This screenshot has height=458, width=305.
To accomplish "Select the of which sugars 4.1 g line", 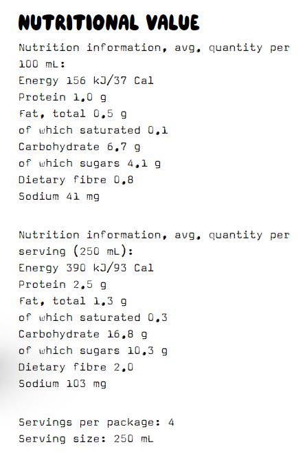I will click(89, 164).
